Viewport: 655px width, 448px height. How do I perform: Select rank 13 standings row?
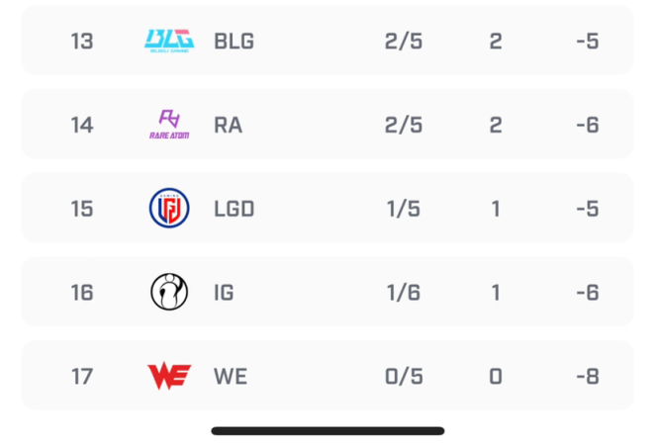click(x=327, y=41)
